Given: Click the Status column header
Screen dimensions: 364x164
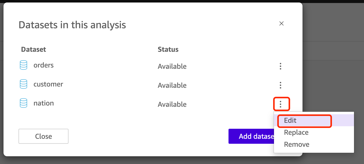Looking at the screenshot, I should [x=168, y=49].
